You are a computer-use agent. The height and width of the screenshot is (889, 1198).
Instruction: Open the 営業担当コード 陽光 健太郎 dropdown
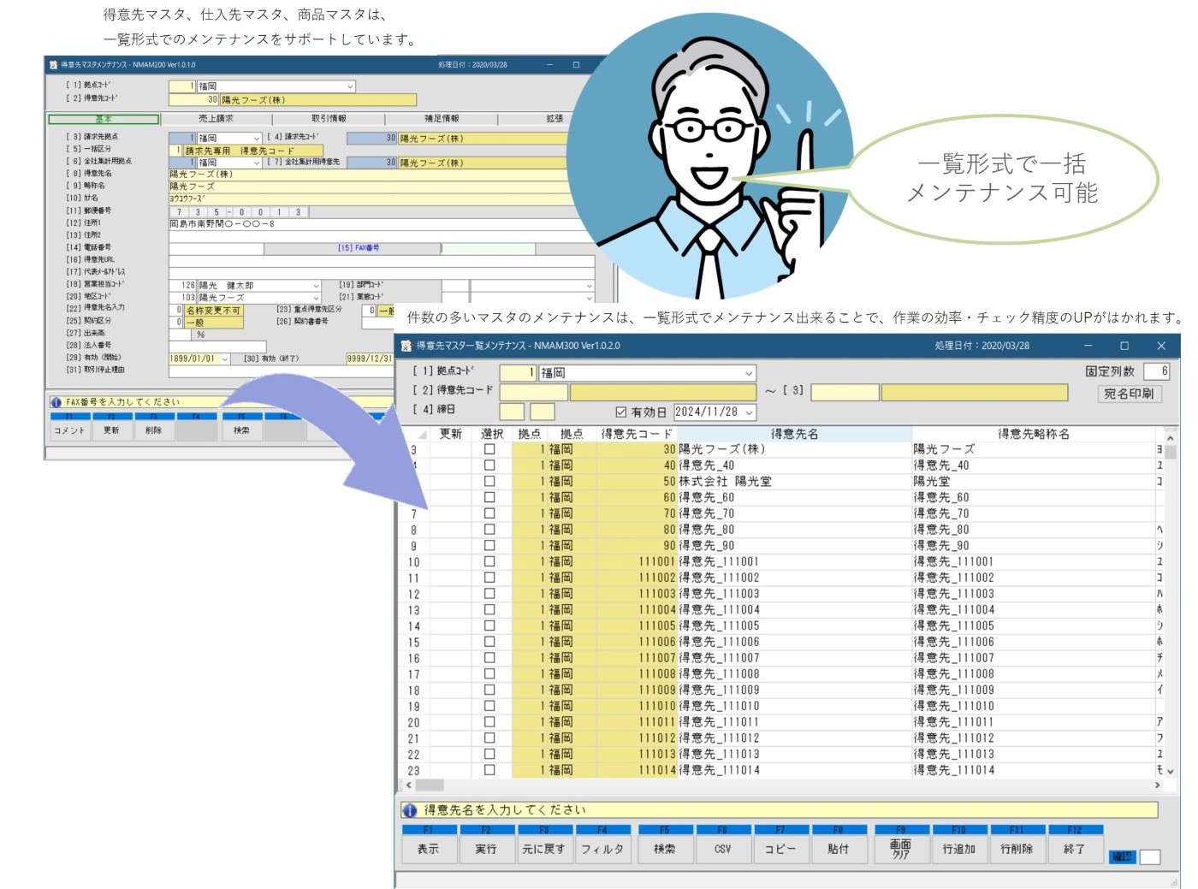(316, 286)
